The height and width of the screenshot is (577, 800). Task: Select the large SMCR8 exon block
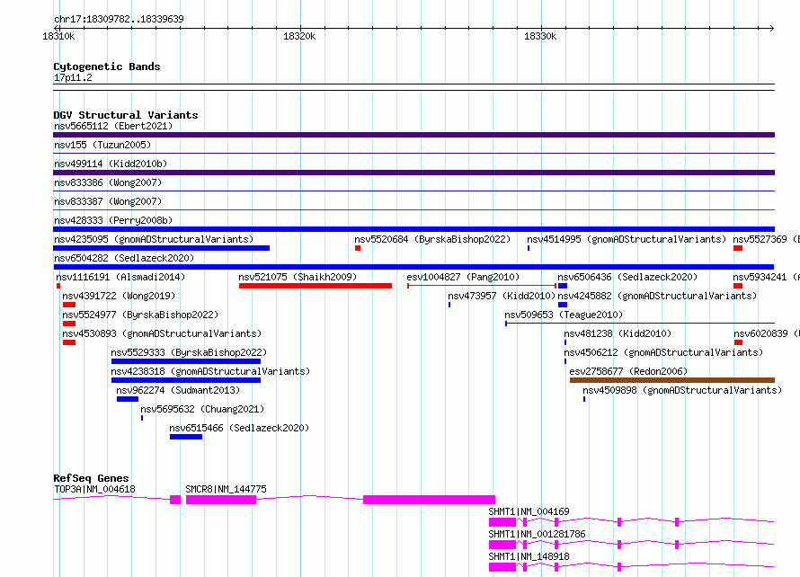click(x=429, y=500)
